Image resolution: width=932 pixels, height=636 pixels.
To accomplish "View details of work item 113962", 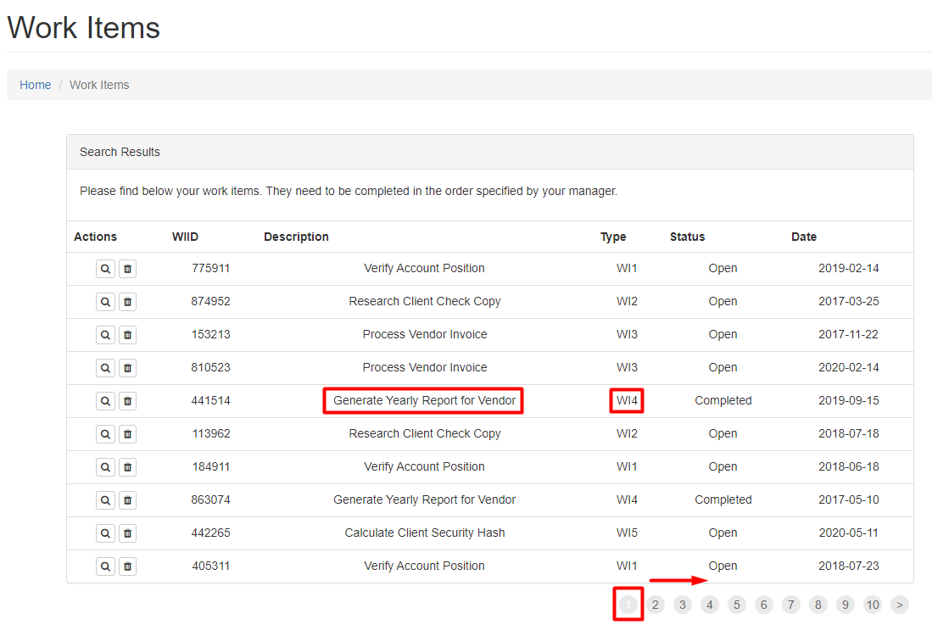I will (x=105, y=434).
